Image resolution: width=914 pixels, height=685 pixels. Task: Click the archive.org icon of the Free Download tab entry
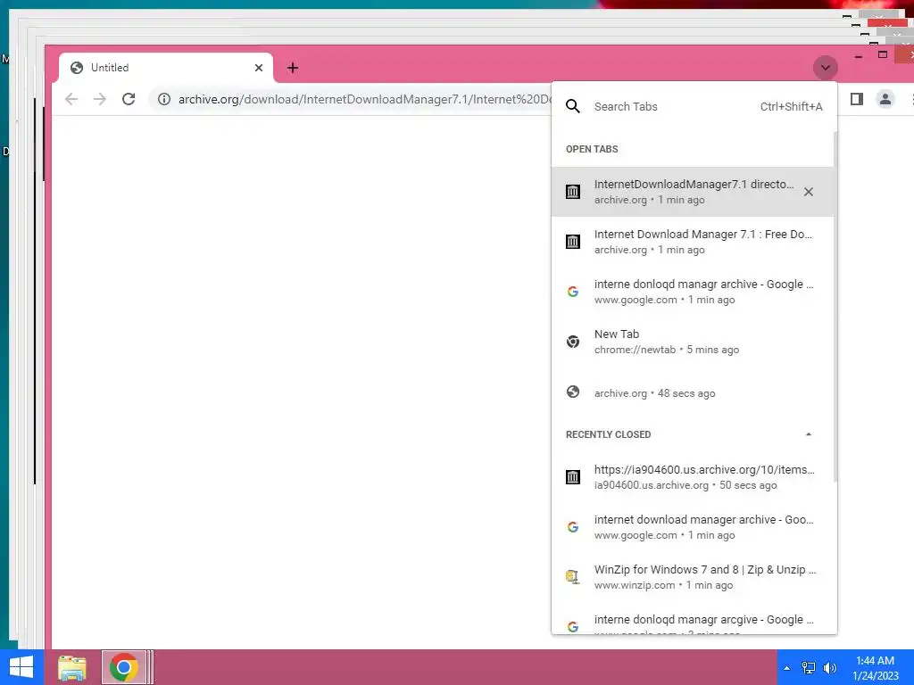(x=573, y=242)
